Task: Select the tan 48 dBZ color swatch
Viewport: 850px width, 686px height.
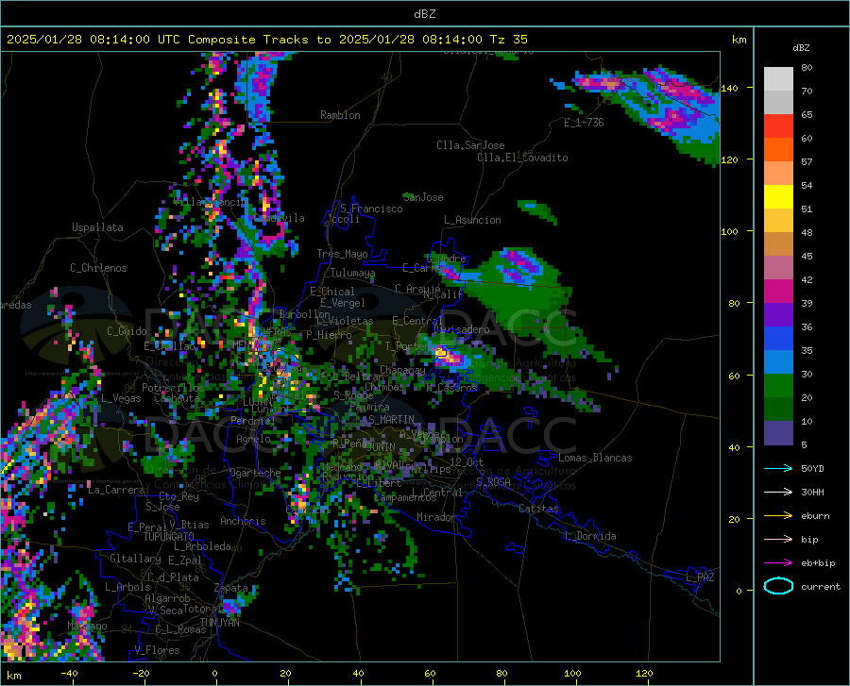Action: pyautogui.click(x=778, y=243)
